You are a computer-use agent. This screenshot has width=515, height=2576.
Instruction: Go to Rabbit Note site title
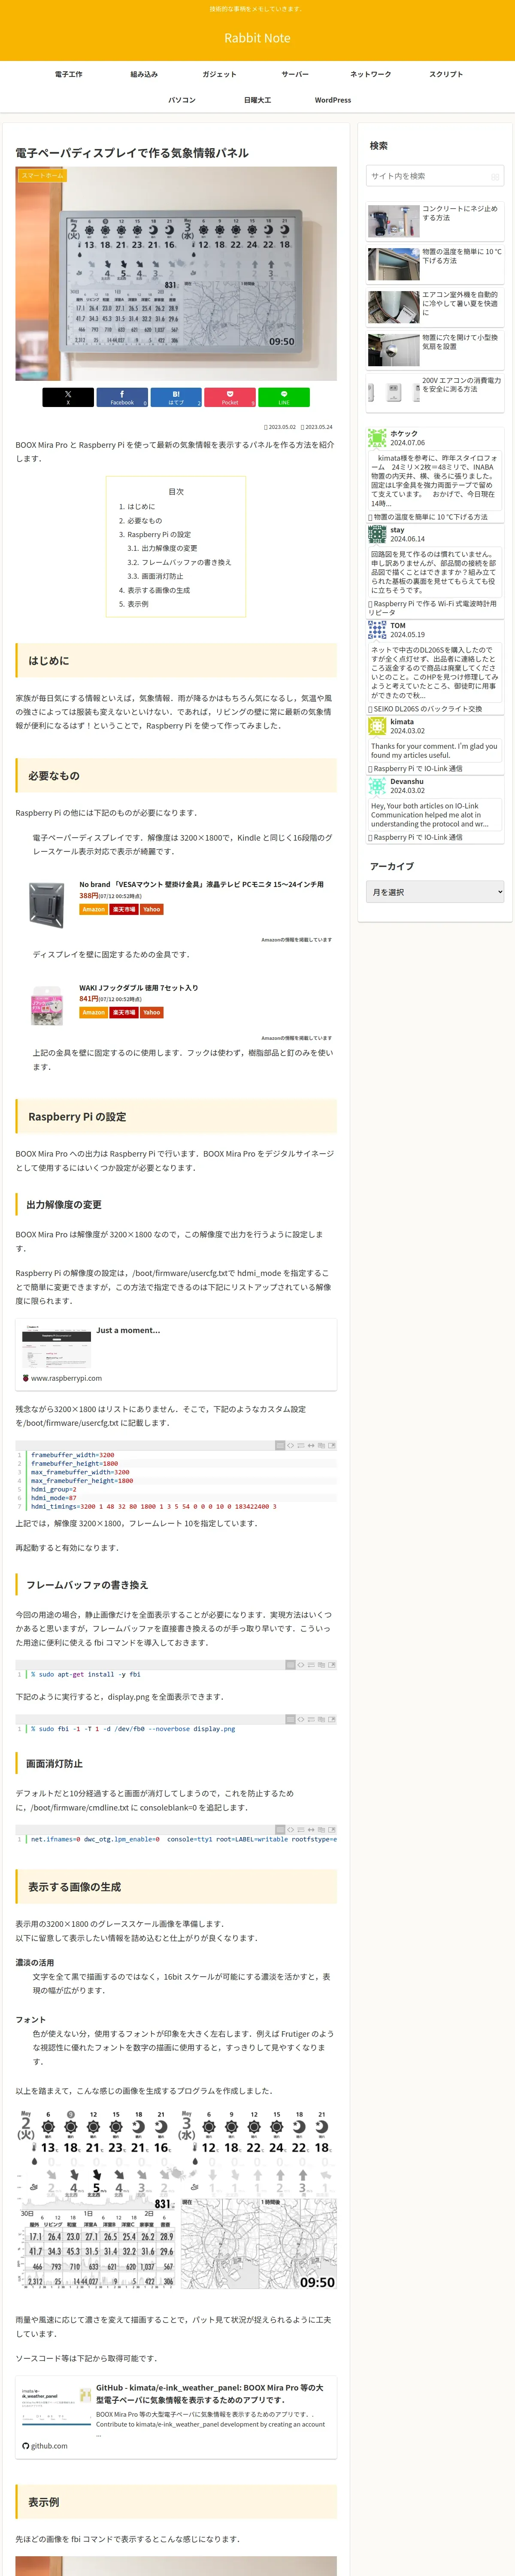tap(257, 38)
